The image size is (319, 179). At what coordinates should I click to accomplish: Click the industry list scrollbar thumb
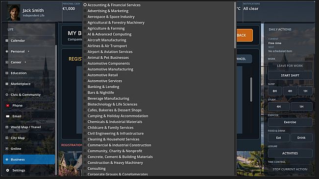point(235,25)
